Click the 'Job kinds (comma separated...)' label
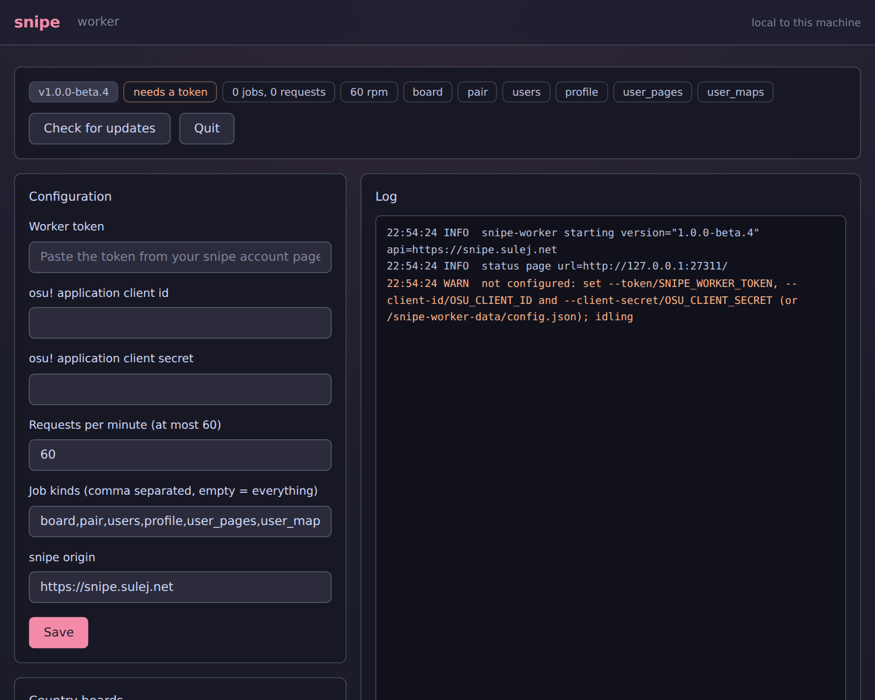The image size is (875, 700). 173,491
